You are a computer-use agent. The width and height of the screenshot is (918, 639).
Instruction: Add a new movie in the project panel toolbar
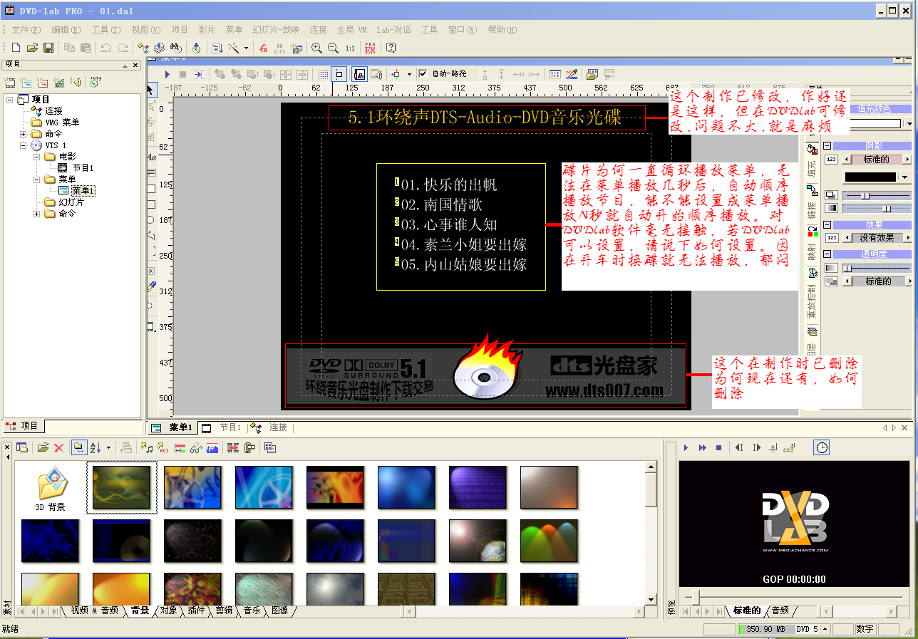(x=10, y=82)
